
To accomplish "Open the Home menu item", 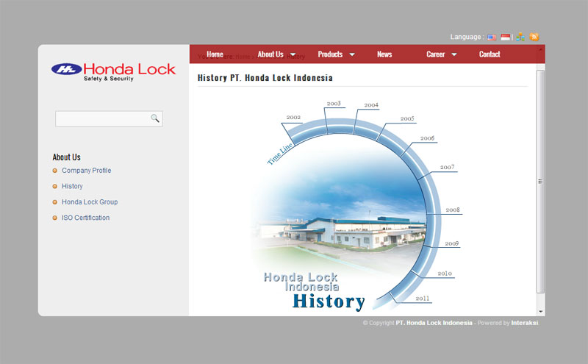I will [x=215, y=54].
